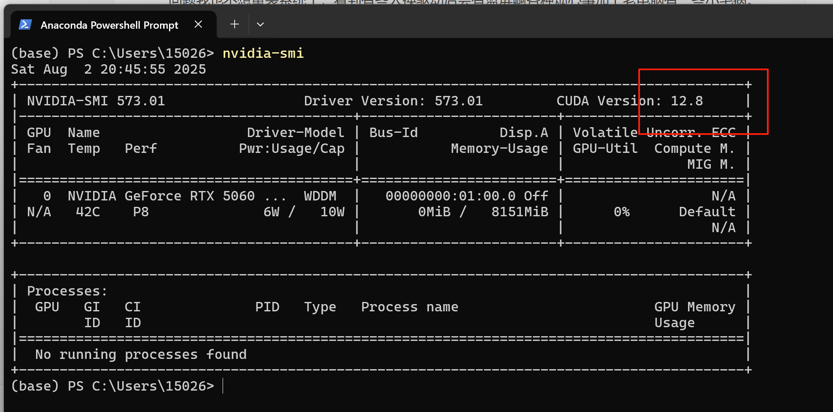Click the Process name column header
The image size is (833, 412).
(410, 307)
